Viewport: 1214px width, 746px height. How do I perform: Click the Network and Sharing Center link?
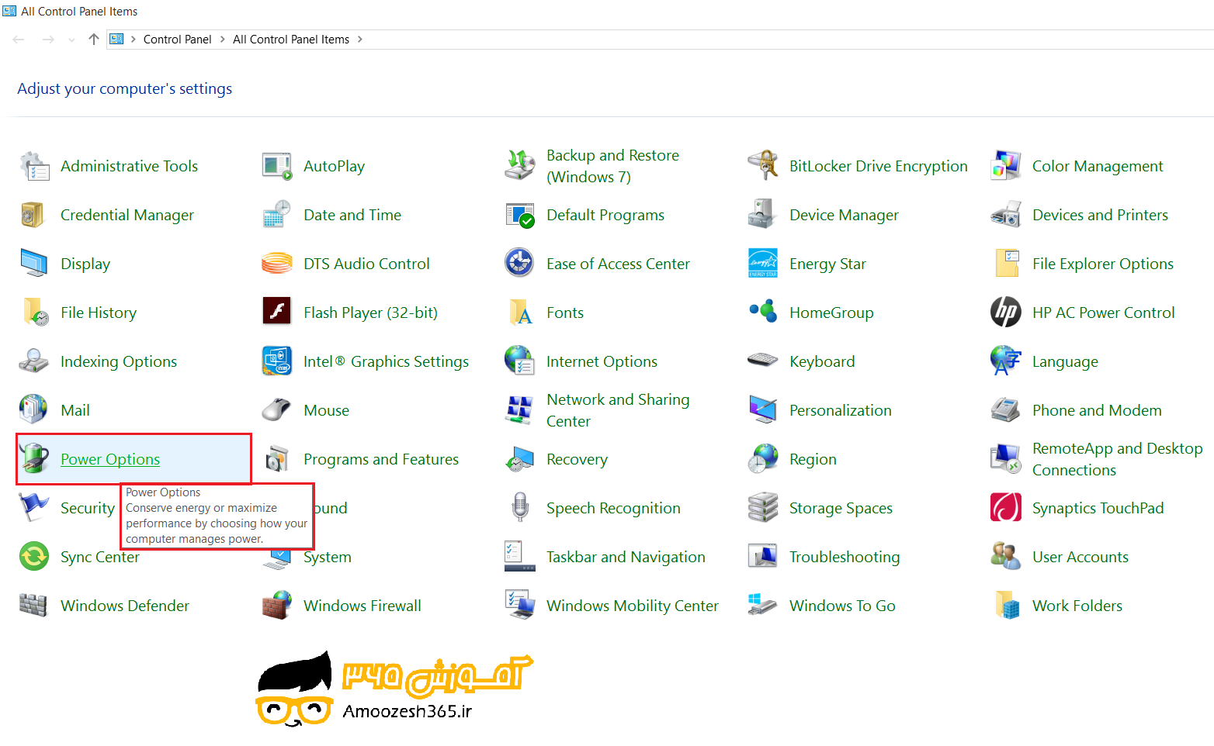point(618,410)
